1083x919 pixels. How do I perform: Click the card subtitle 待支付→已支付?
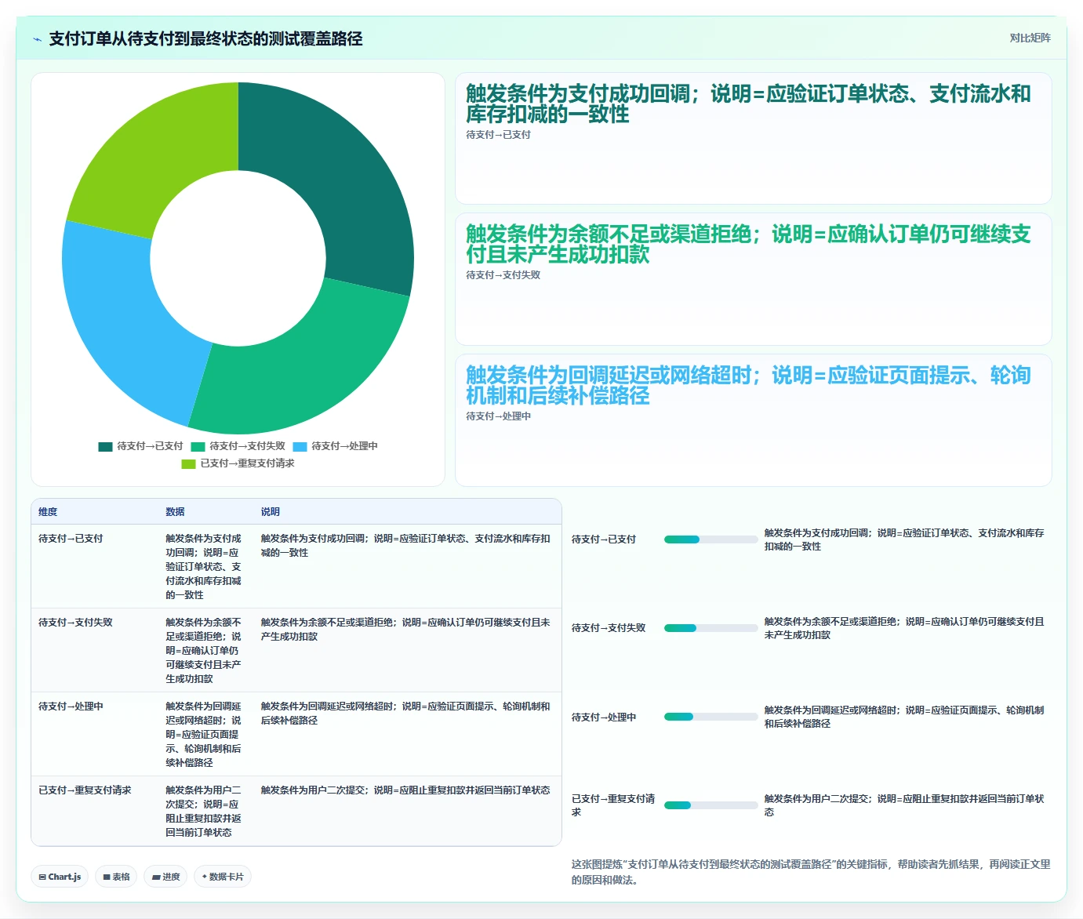[x=498, y=135]
